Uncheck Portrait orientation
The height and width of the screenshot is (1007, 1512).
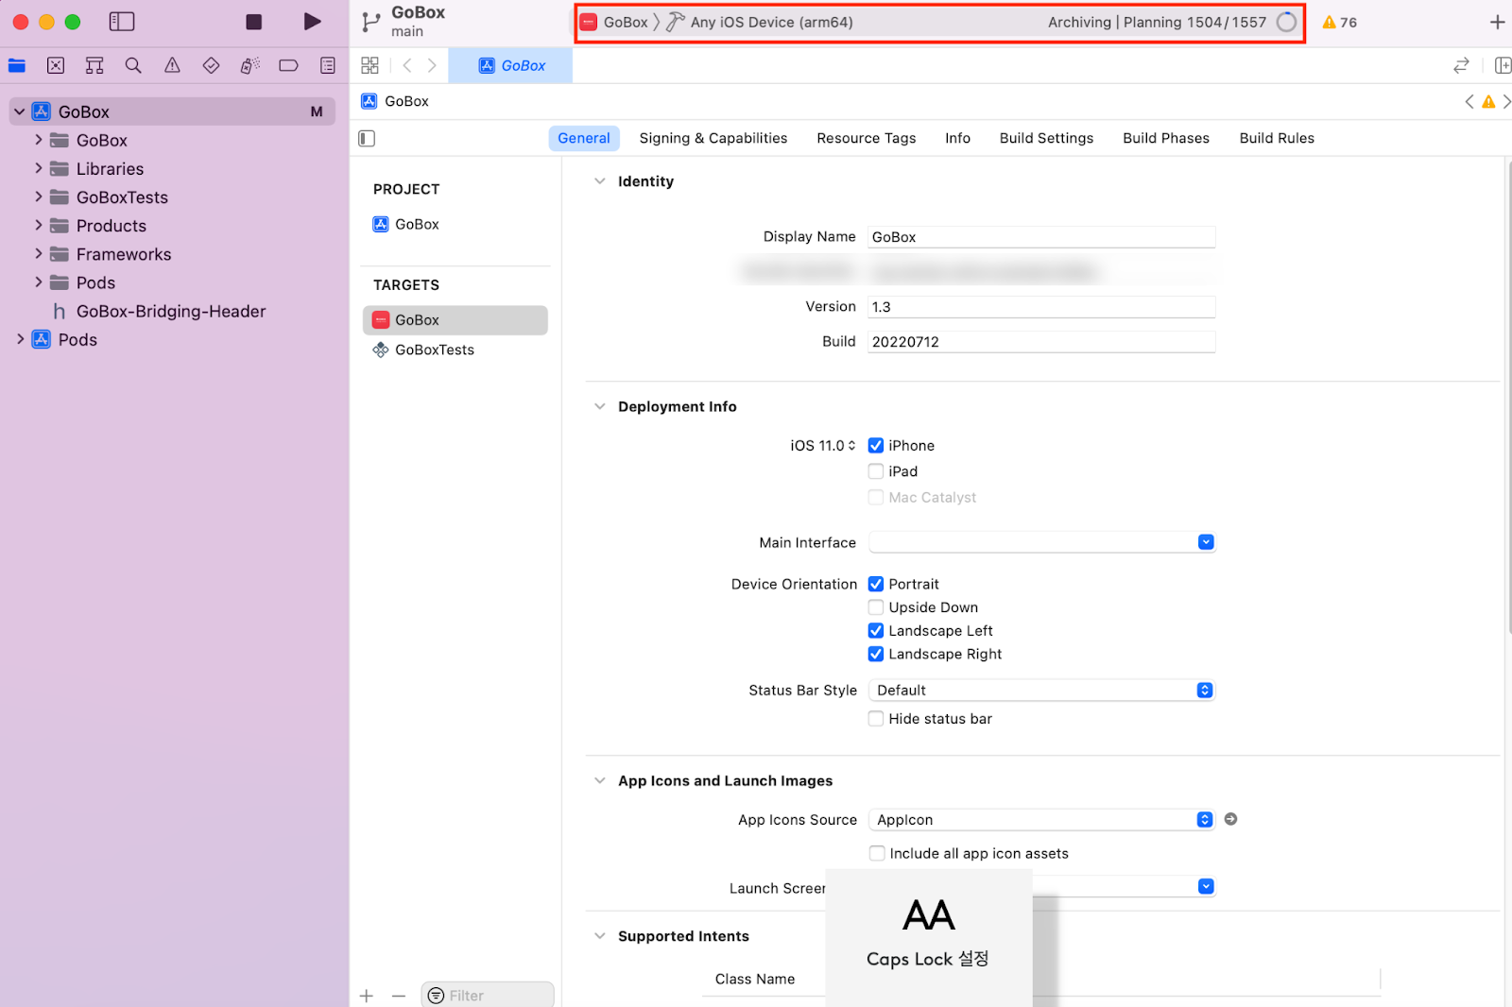click(x=876, y=584)
